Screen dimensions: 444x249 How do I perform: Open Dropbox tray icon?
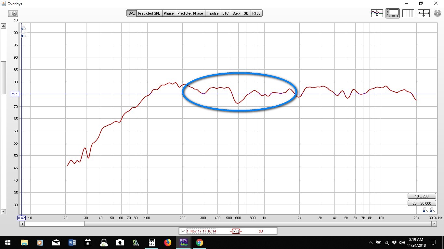[394, 243]
